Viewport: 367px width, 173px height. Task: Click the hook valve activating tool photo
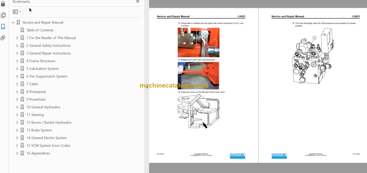pyautogui.click(x=198, y=76)
